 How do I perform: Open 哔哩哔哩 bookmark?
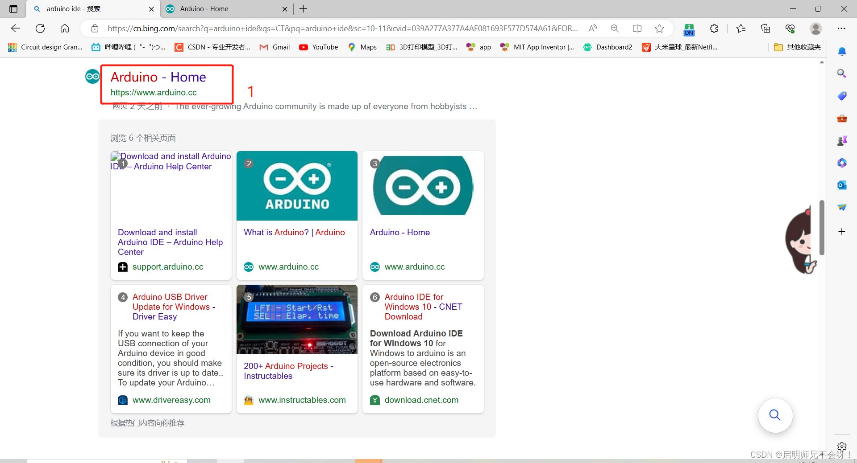(x=129, y=47)
